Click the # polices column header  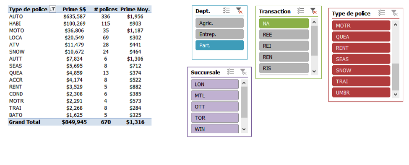tap(105, 10)
